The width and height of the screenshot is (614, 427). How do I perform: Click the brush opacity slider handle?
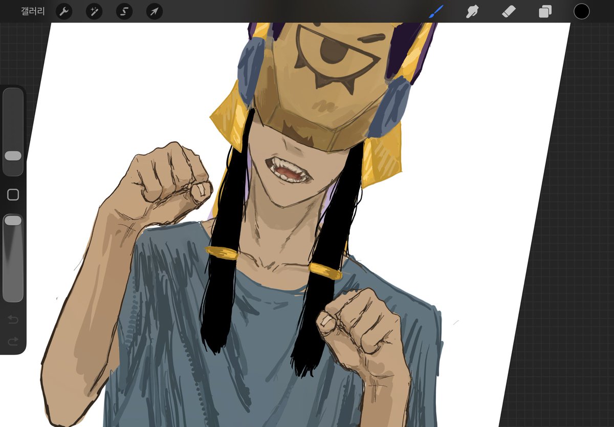(x=13, y=221)
